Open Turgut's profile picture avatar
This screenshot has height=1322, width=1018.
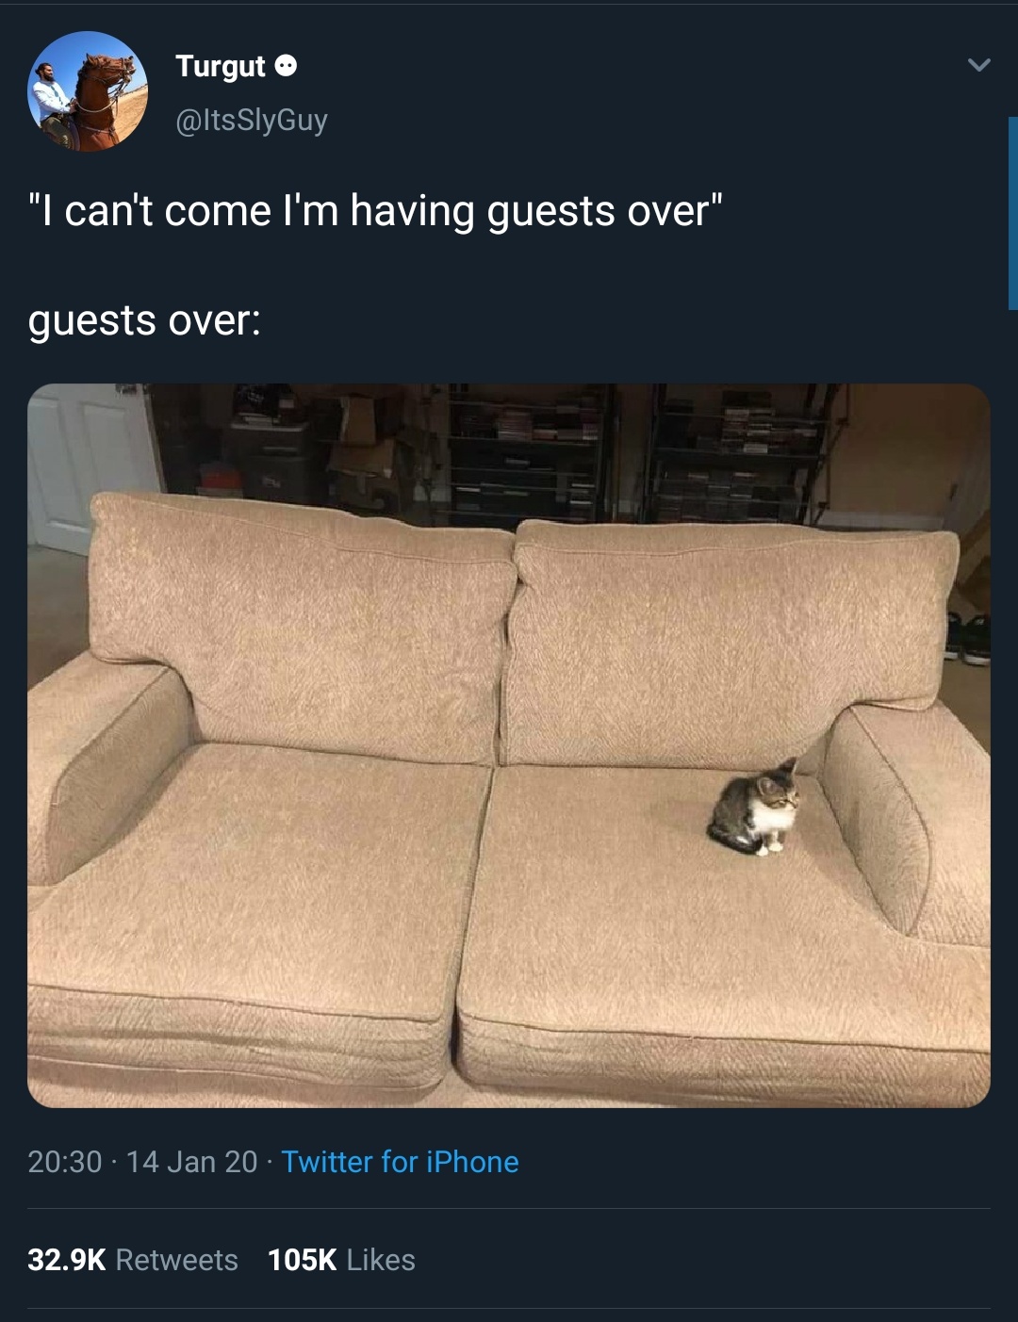87,91
